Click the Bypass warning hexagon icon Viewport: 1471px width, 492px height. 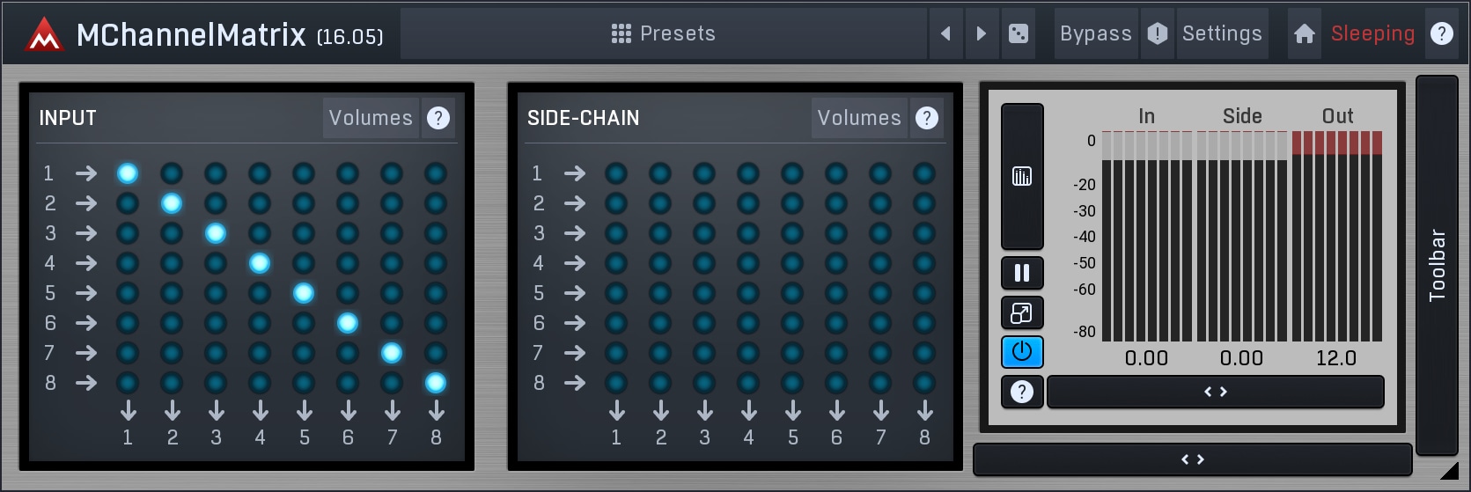(1158, 33)
